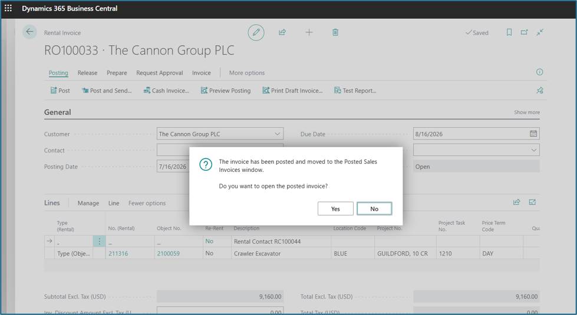The height and width of the screenshot is (315, 577).
Task: Open the Invoice menu
Action: pyautogui.click(x=202, y=73)
